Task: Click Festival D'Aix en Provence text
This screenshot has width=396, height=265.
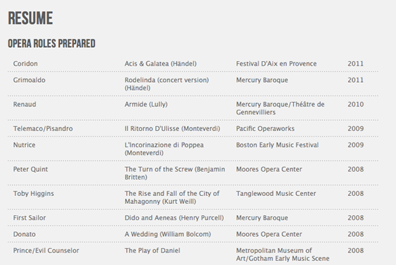Action: click(277, 64)
